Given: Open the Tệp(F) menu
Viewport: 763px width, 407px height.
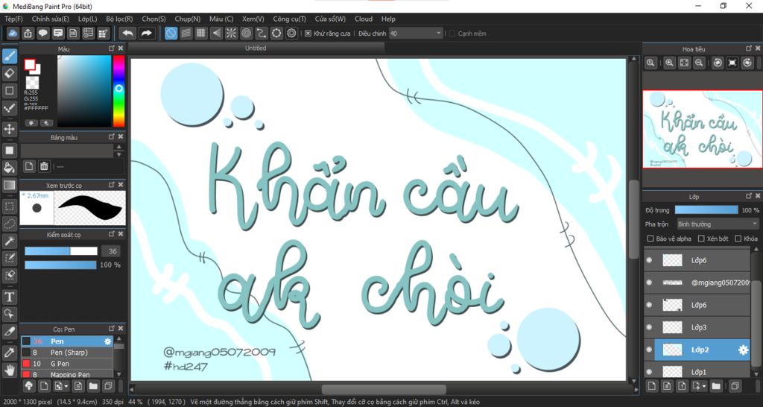Looking at the screenshot, I should pos(13,19).
